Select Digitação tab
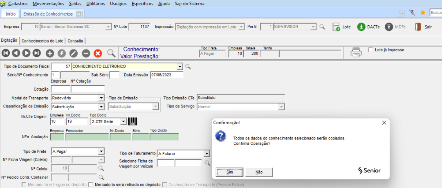The image size is (442, 188). click(9, 40)
